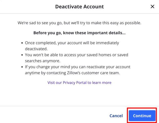Click the bullet dot beside "If you change"
Screen dimensions: 159x123
pos(22,67)
